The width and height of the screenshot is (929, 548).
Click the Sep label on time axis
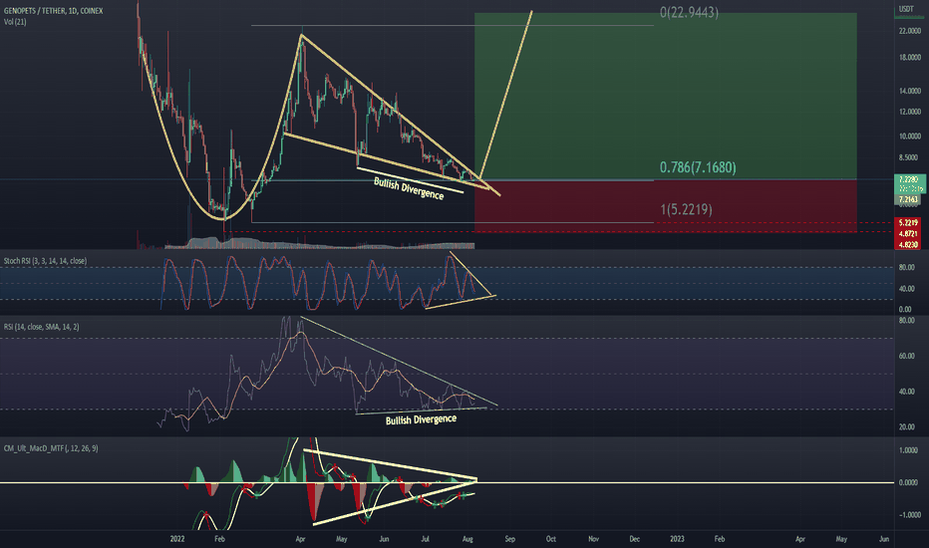coord(509,538)
